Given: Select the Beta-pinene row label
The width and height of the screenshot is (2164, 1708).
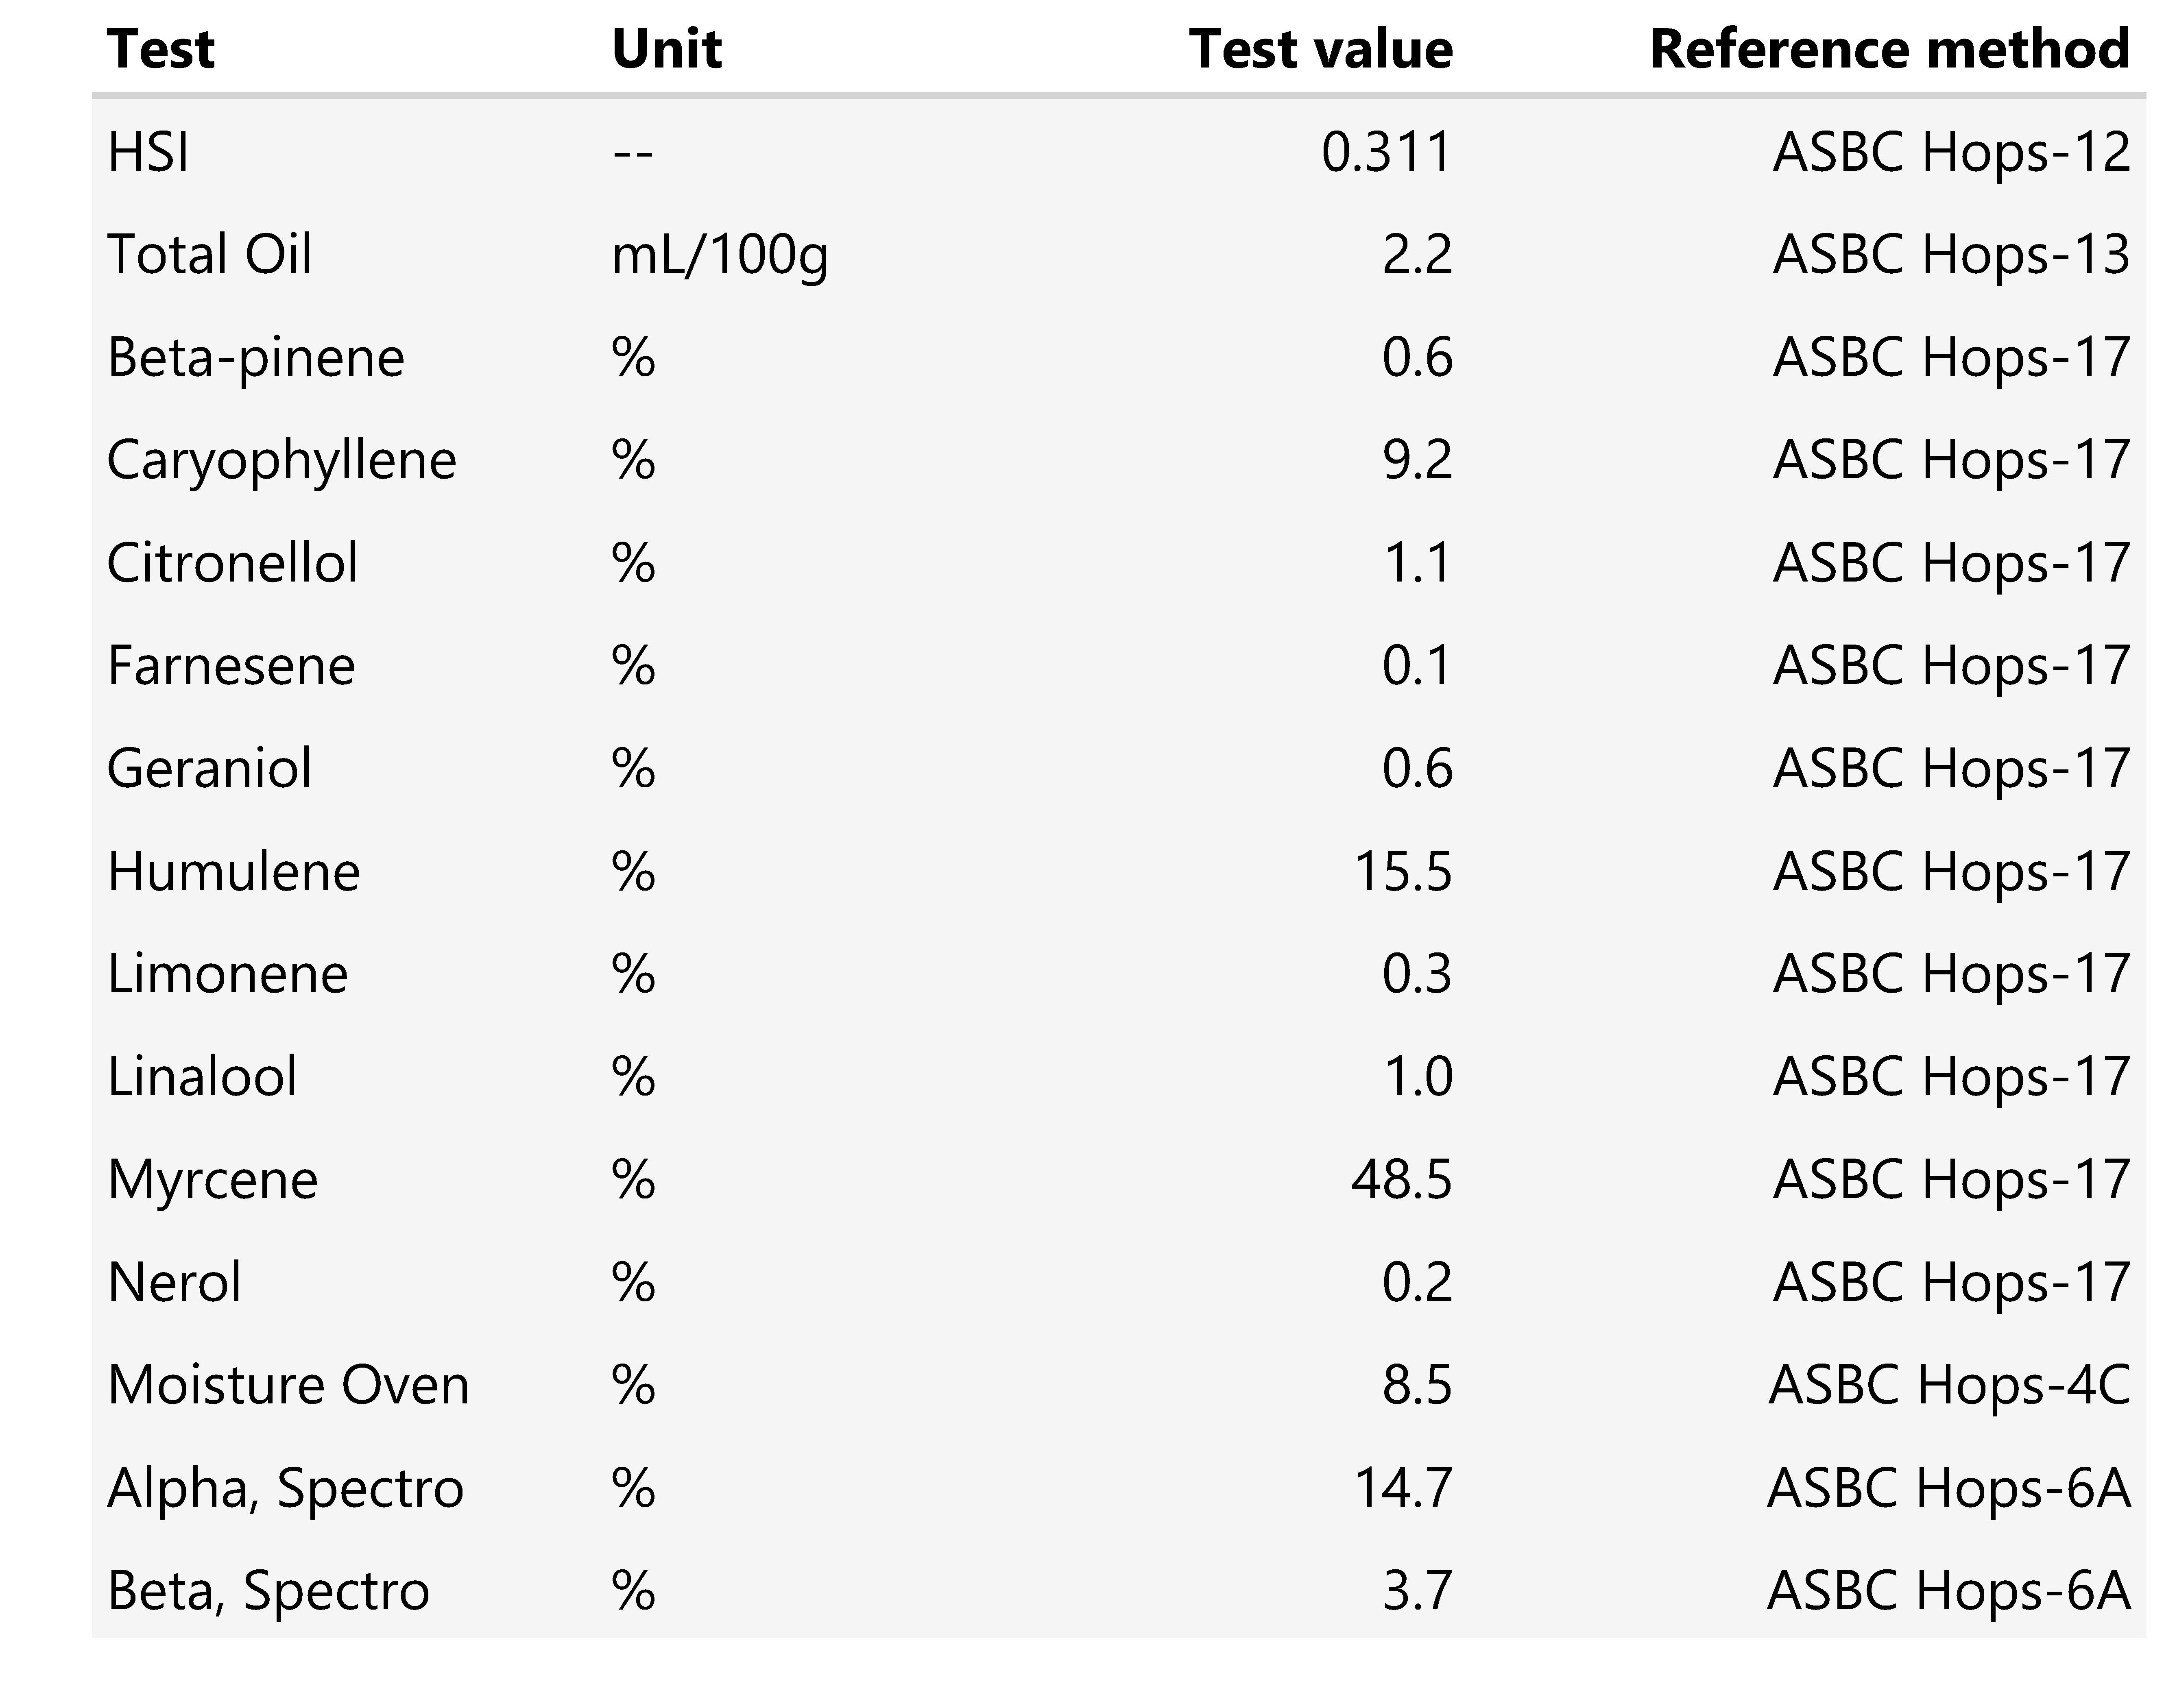Looking at the screenshot, I should click(x=255, y=357).
